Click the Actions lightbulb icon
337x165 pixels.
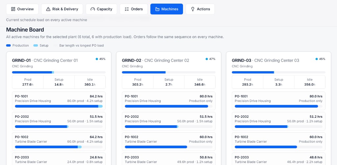[193, 9]
